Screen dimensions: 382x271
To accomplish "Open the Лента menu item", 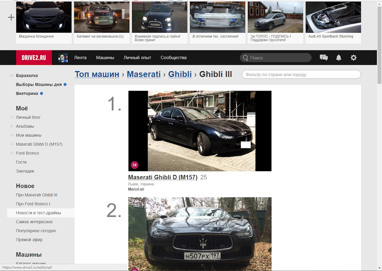I will (80, 58).
